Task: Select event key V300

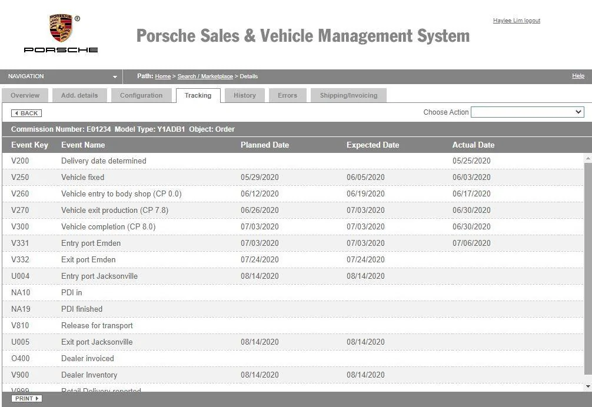Action: 20,226
